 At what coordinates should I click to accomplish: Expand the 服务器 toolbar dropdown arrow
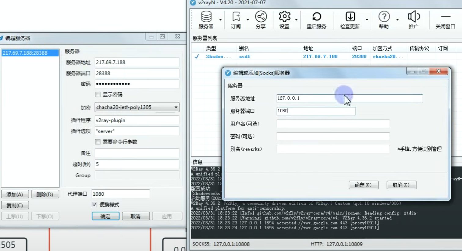coord(220,20)
